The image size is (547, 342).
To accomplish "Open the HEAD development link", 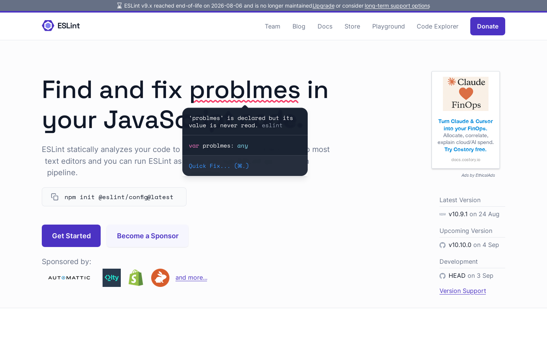I will (457, 275).
